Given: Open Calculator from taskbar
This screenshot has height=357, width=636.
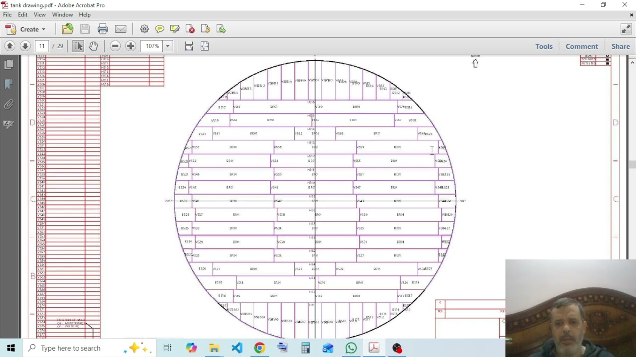Looking at the screenshot, I should [306, 348].
